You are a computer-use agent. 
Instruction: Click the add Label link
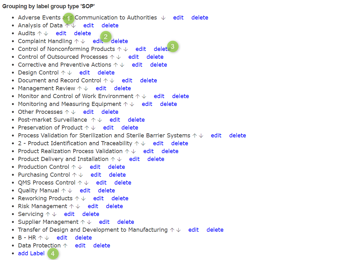click(31, 253)
